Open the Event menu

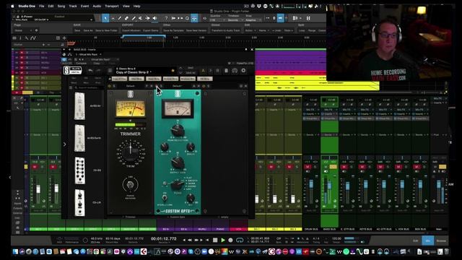(x=84, y=6)
